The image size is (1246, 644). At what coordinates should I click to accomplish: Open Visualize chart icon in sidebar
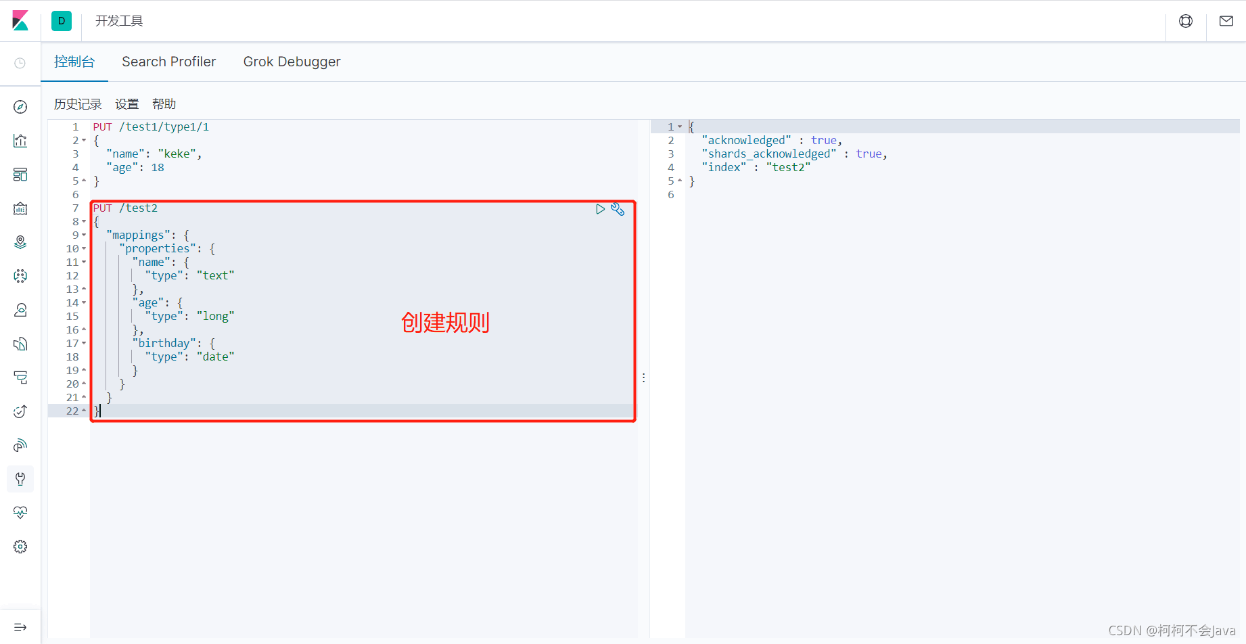[x=20, y=141]
